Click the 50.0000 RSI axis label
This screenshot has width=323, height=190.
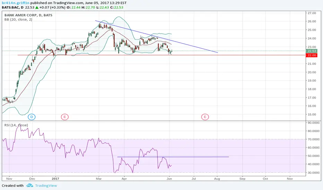tap(314, 156)
